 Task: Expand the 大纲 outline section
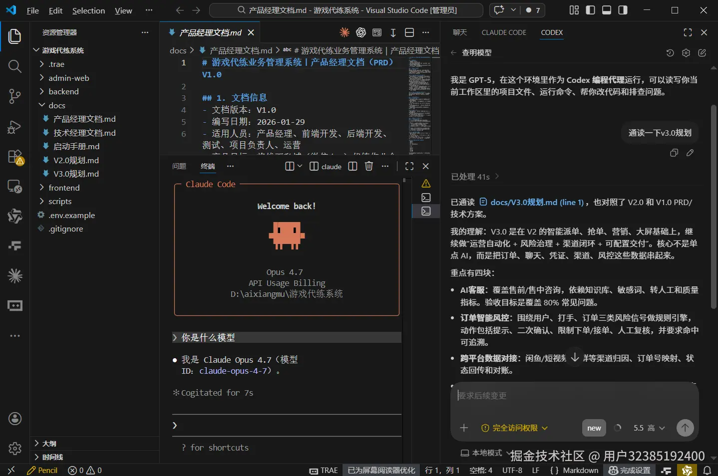94,443
